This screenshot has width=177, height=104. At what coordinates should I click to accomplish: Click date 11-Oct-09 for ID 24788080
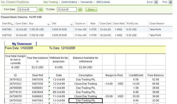pos(59,88)
